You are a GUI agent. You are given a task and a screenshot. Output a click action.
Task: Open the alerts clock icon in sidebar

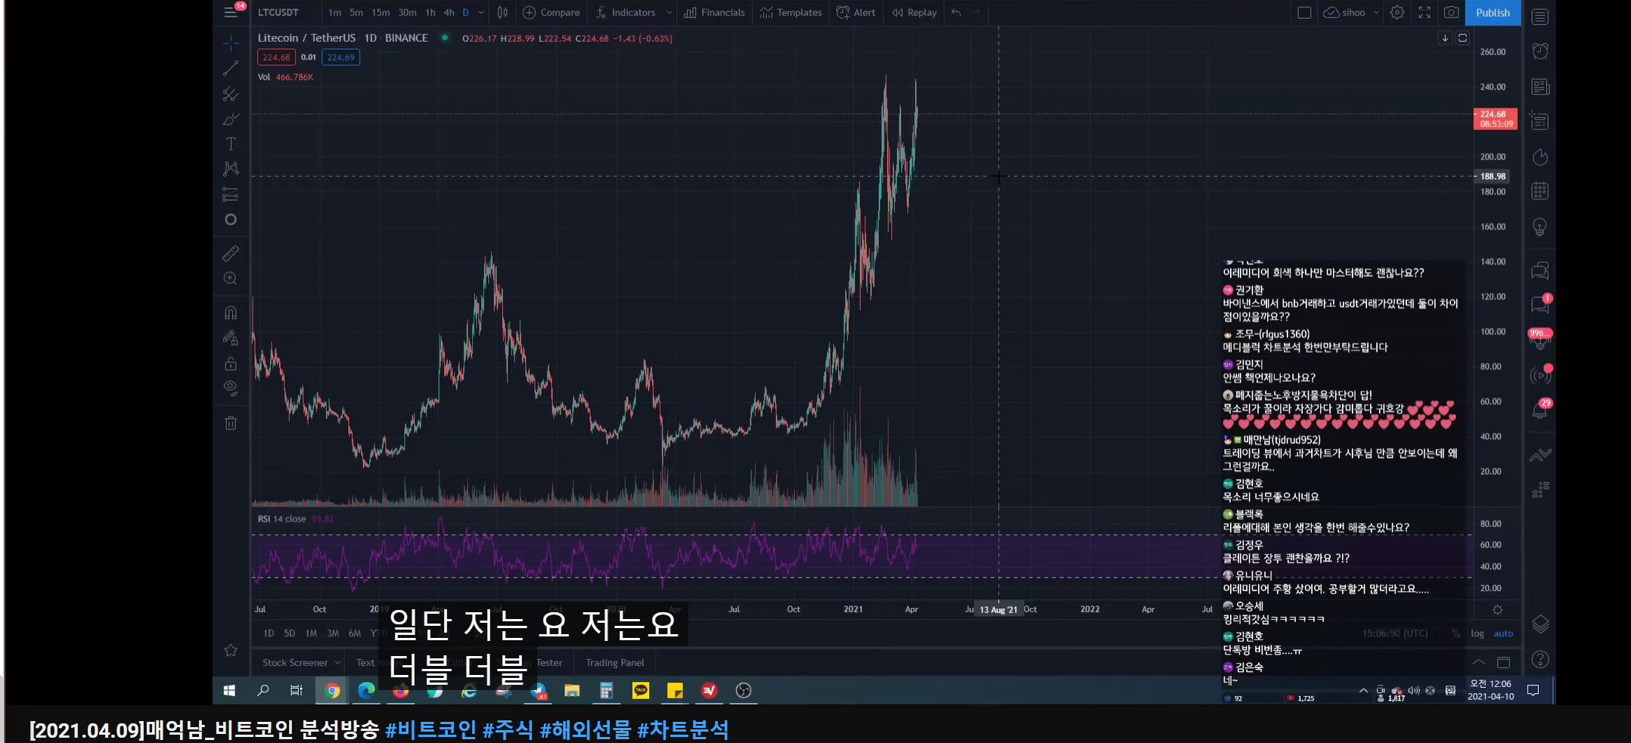[x=1539, y=51]
